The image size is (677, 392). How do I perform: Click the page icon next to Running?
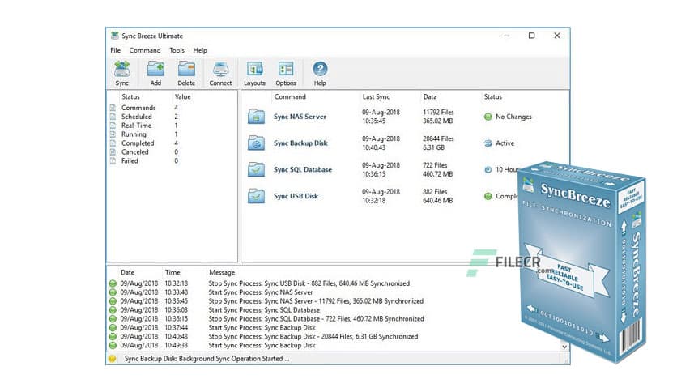tap(113, 134)
